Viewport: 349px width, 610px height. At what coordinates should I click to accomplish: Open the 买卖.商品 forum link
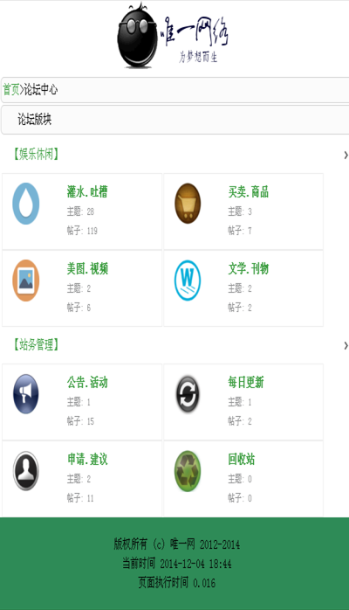249,191
